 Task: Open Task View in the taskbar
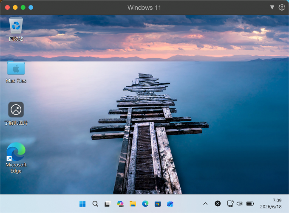coord(108,204)
